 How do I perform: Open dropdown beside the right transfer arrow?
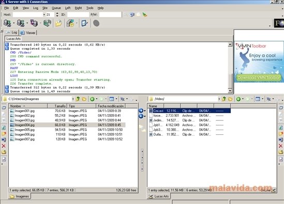point(145,111)
